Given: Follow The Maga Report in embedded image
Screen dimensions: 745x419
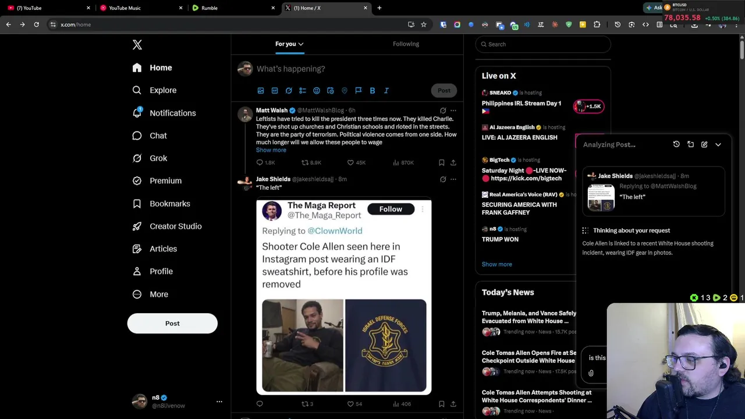Looking at the screenshot, I should point(391,209).
